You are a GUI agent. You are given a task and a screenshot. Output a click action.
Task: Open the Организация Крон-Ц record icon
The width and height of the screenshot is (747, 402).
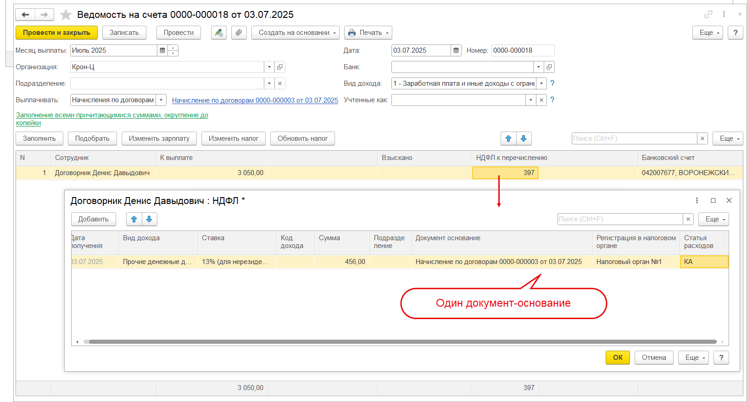tap(280, 67)
